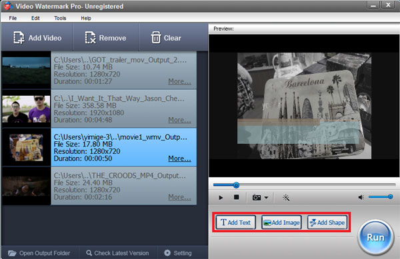Click the magic wand effects icon
The width and height of the screenshot is (400, 259).
pos(286,197)
